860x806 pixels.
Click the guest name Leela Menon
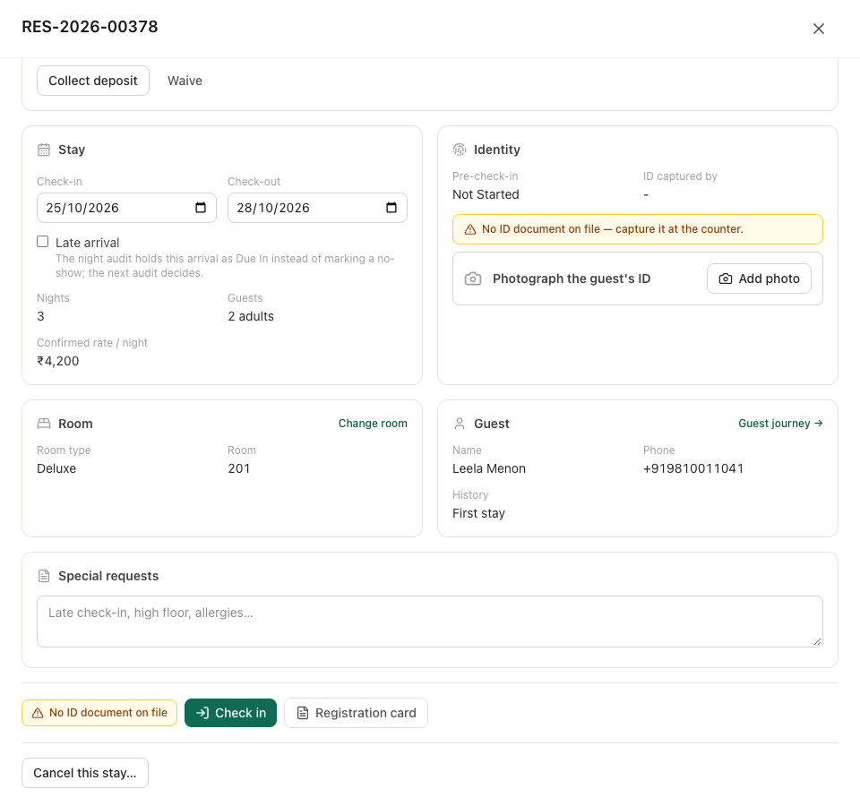point(489,468)
